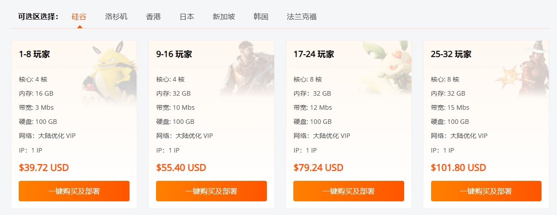The height and width of the screenshot is (215, 557).
Task: Click the $101.80 USD price
Action: (x=458, y=168)
